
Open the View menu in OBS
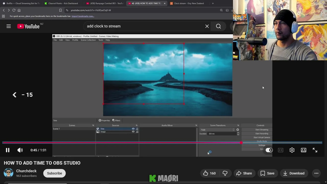67,40
